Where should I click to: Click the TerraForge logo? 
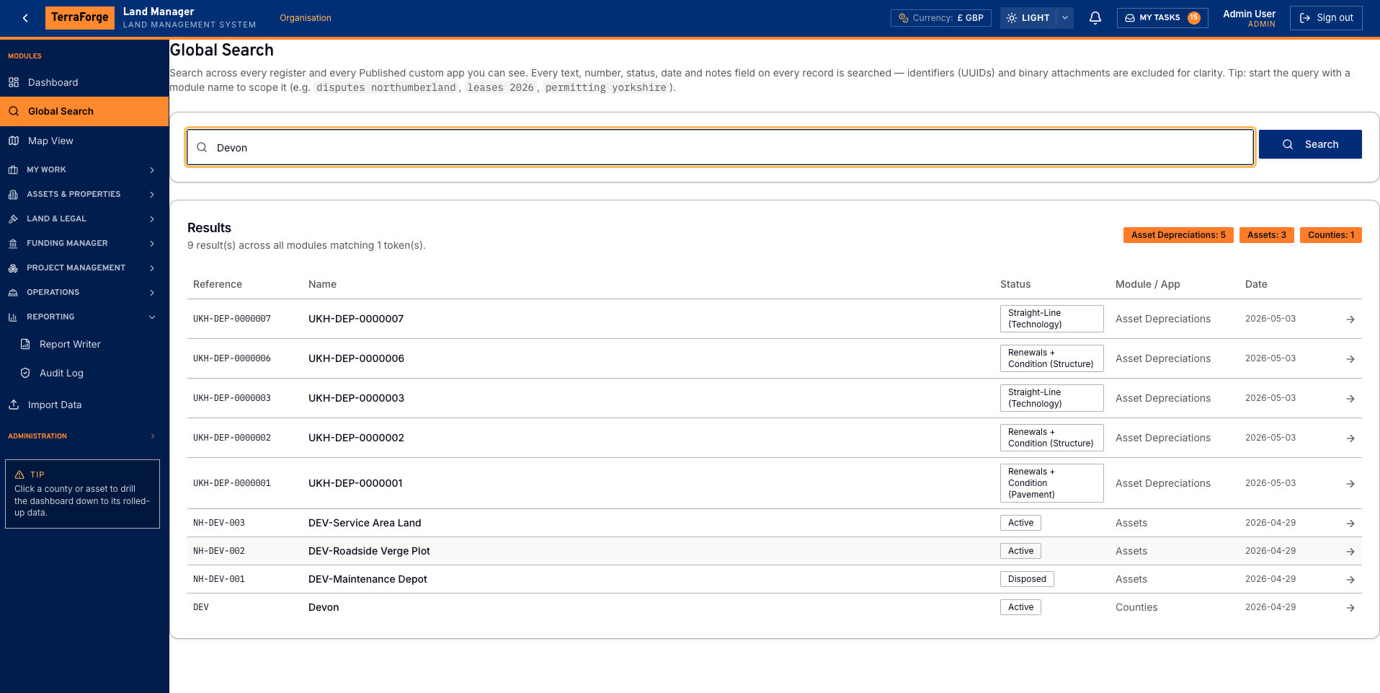[80, 17]
